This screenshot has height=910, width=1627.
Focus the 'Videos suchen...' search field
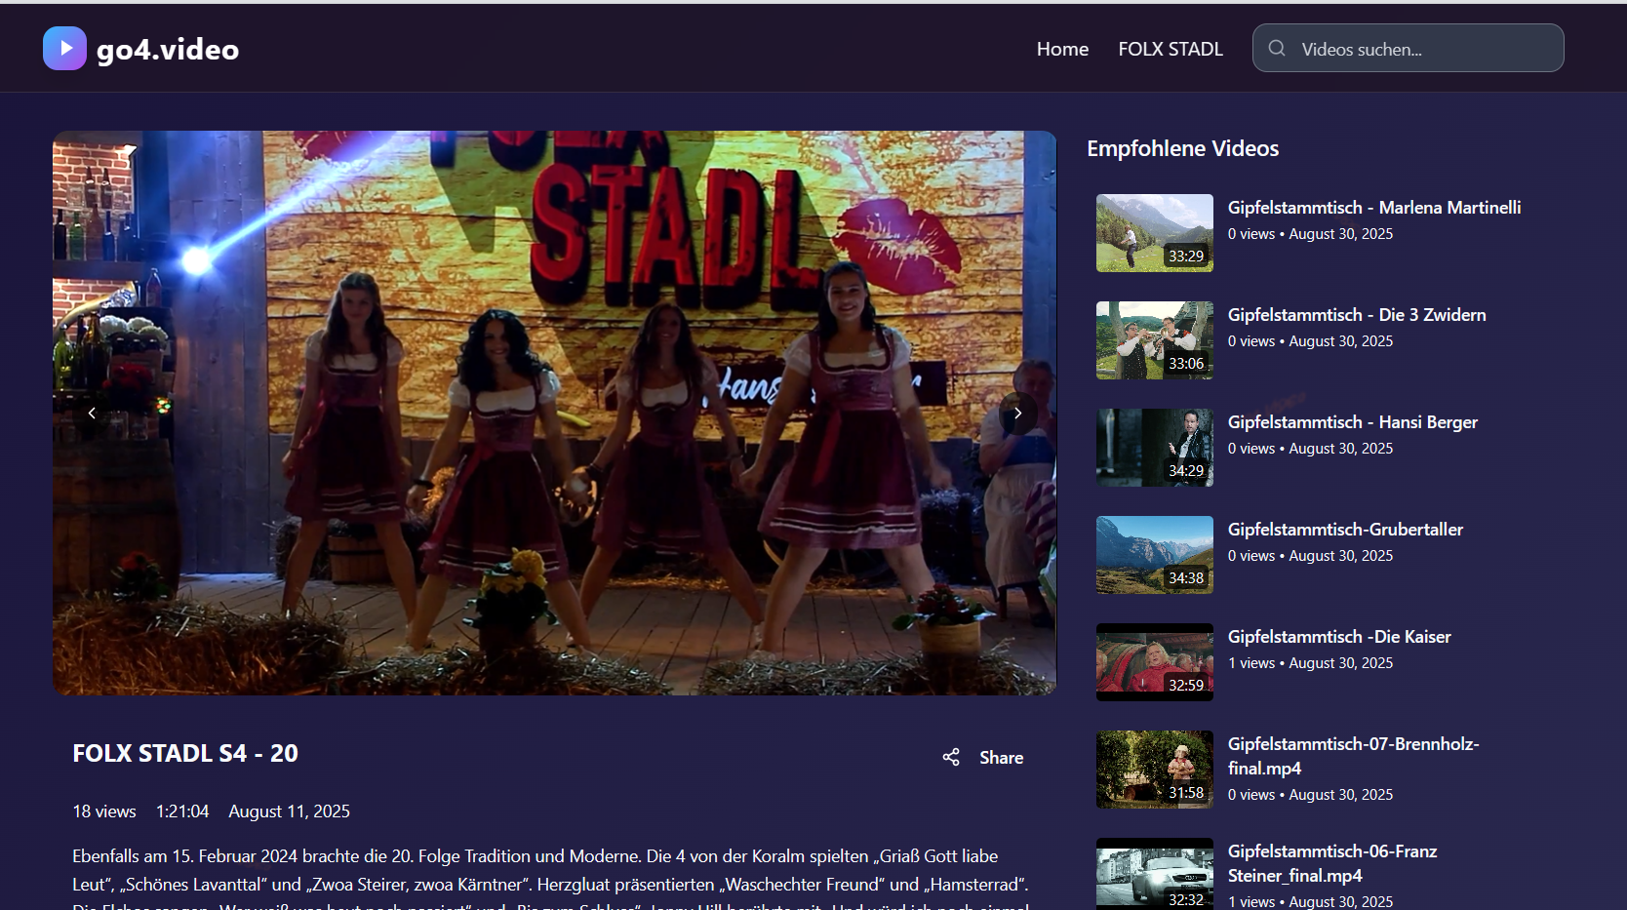1409,48
